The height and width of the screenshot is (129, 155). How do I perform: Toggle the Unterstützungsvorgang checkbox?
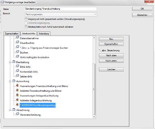[26, 23]
